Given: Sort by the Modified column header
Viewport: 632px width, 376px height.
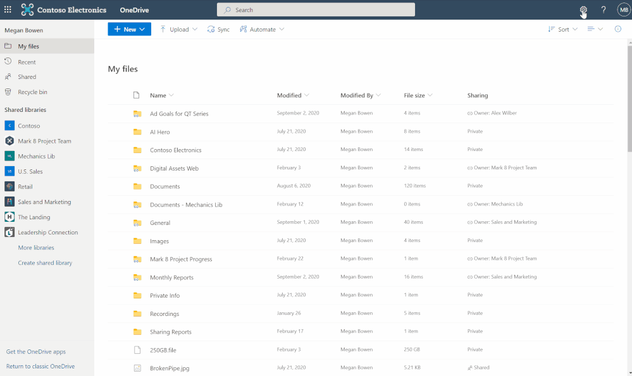Looking at the screenshot, I should [289, 95].
